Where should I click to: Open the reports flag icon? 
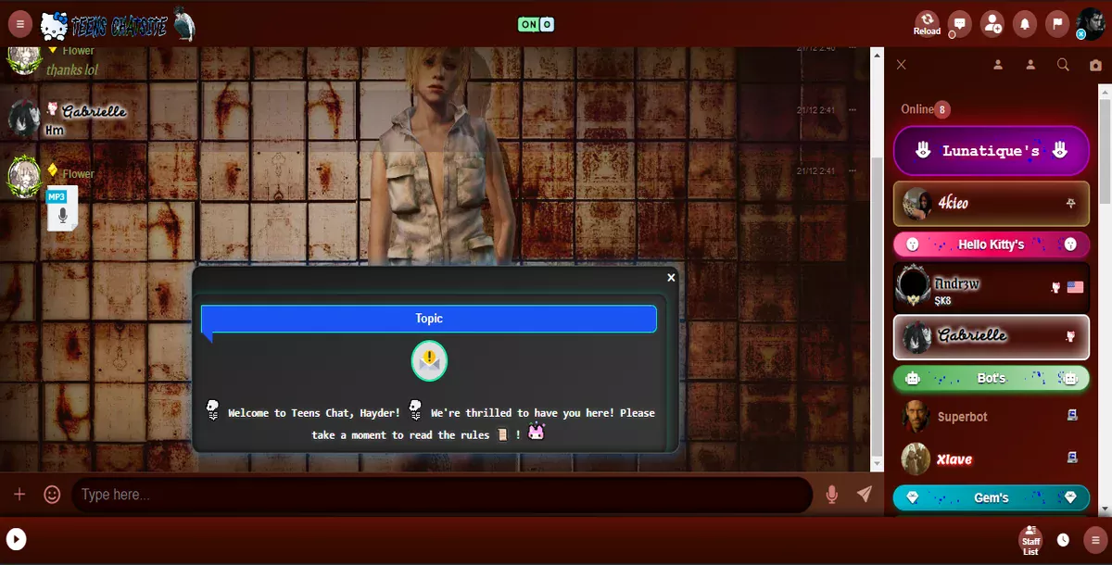click(1057, 24)
